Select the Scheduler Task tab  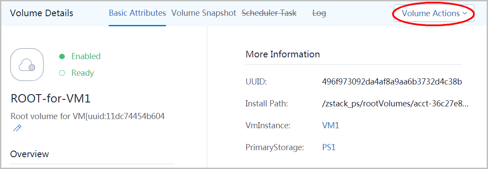click(x=269, y=13)
